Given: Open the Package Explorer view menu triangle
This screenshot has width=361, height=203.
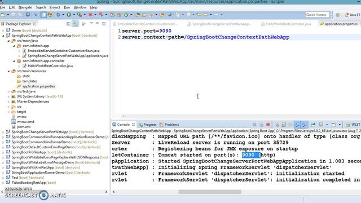Looking at the screenshot, I should point(91,24).
